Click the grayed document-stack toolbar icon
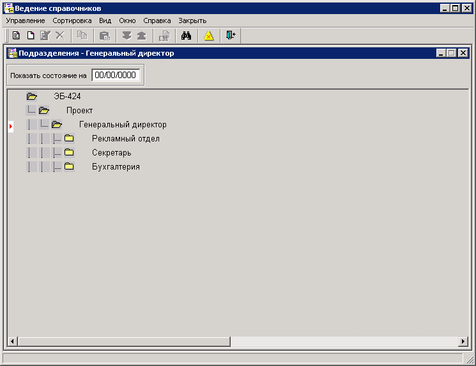 click(164, 36)
